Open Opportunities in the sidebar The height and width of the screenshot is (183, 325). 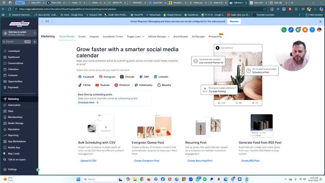pyautogui.click(x=15, y=82)
